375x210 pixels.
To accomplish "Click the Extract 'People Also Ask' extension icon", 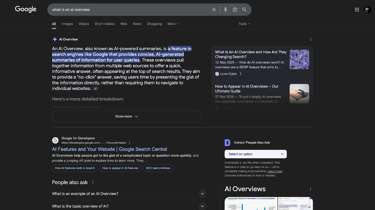I will click(x=227, y=142).
